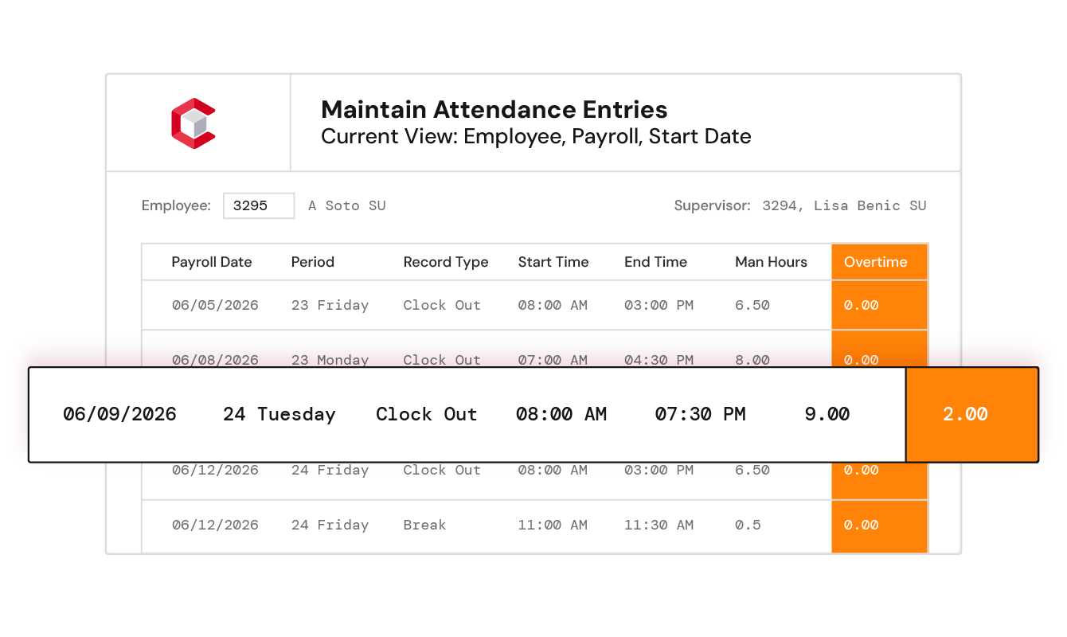1067x637 pixels.
Task: Click the orange Overtime column header
Action: coord(879,262)
